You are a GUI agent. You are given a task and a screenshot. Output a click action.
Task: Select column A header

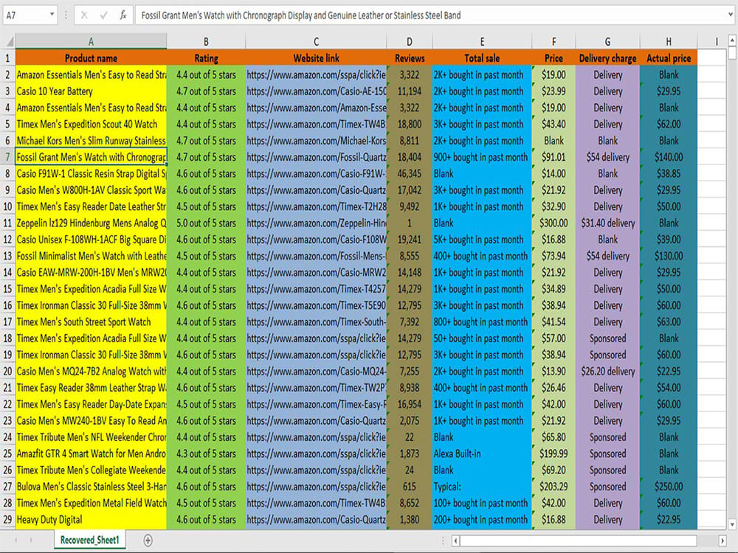(91, 42)
